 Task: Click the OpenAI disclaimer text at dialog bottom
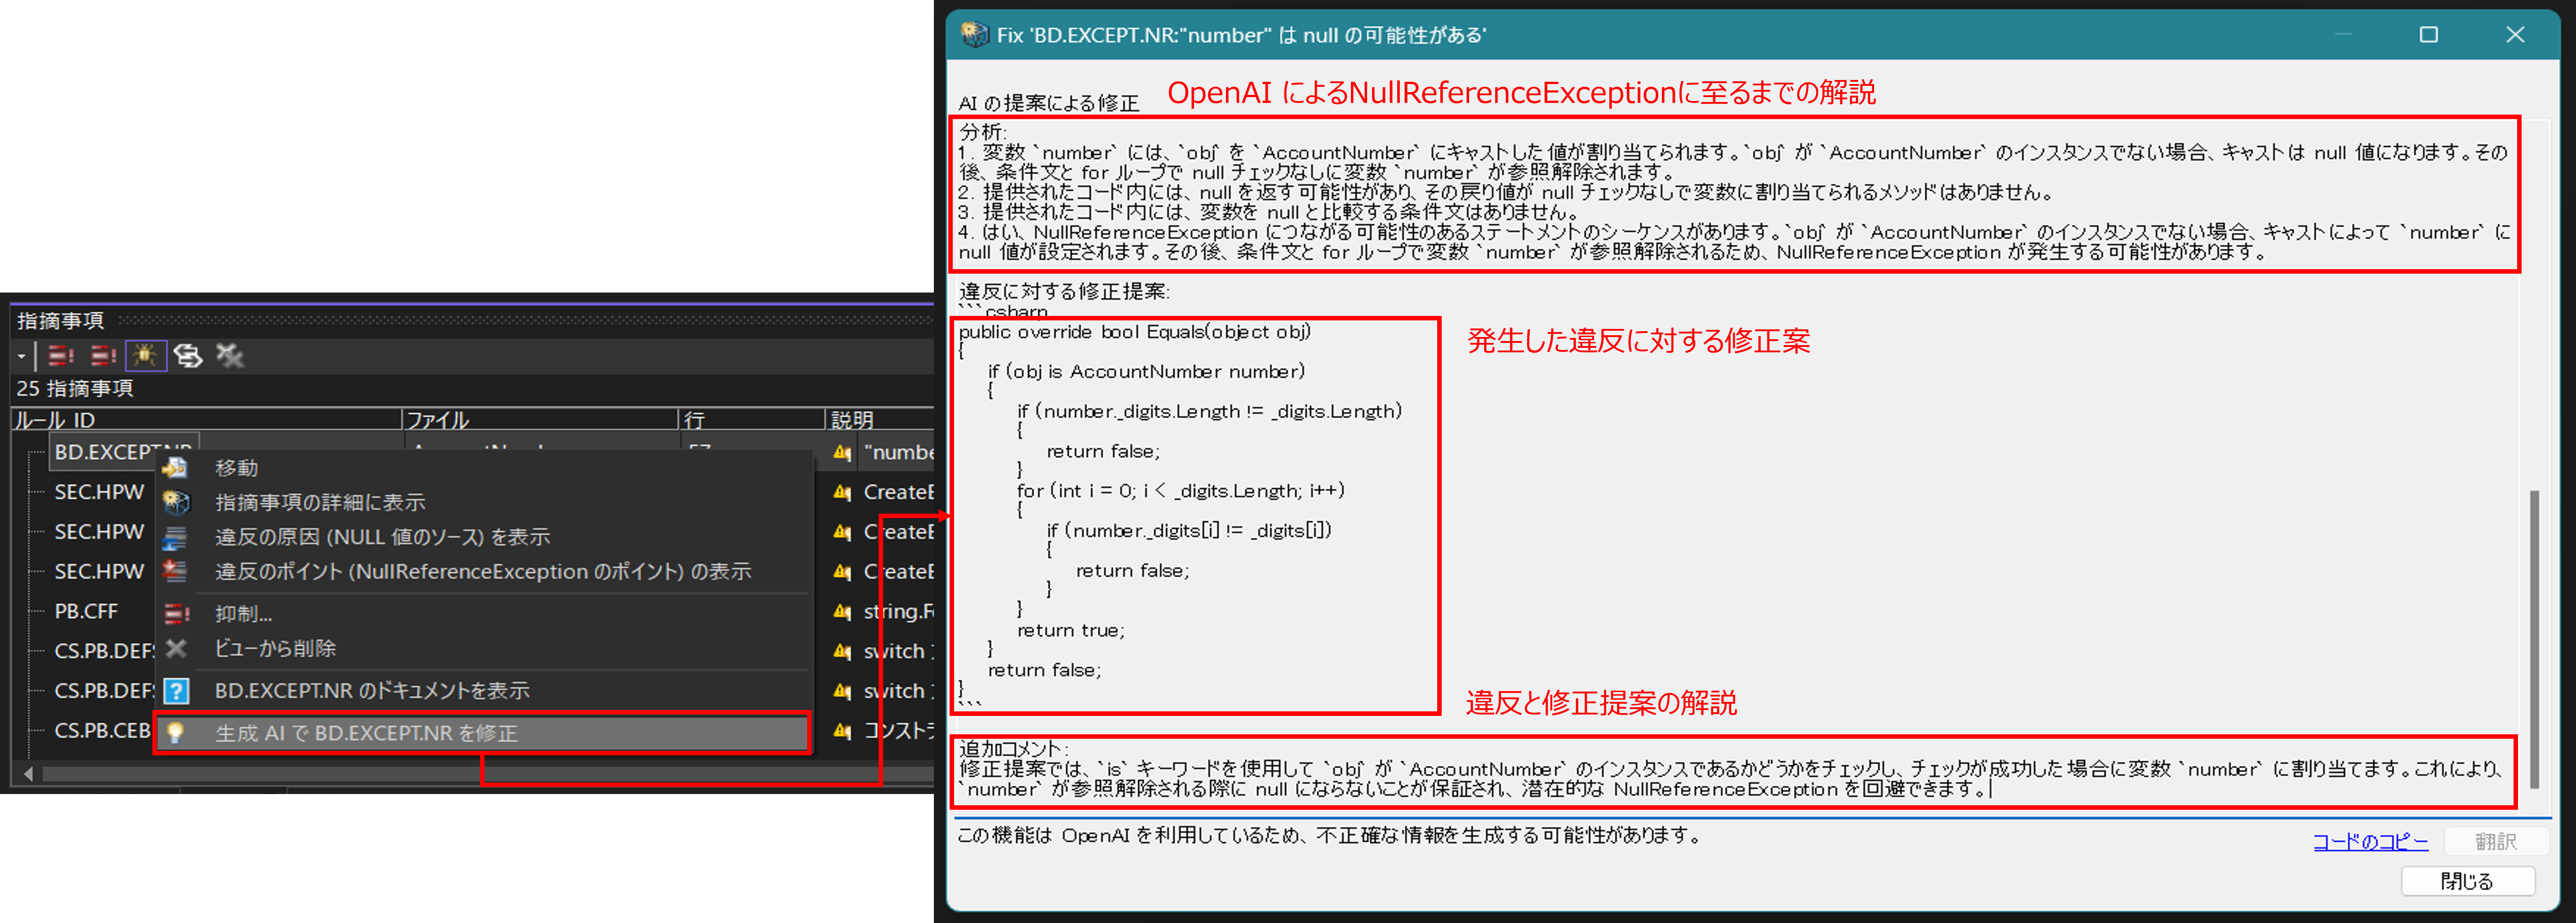click(1330, 835)
